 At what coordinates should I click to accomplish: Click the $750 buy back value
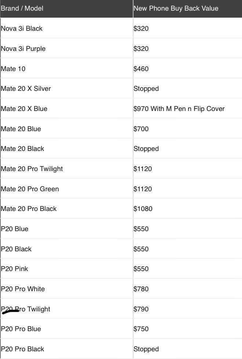[141, 329]
